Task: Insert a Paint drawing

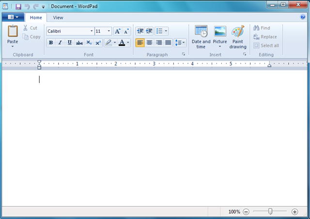Action: click(x=238, y=37)
